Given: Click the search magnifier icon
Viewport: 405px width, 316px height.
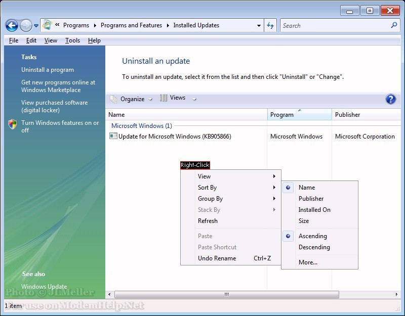Looking at the screenshot, I should click(394, 25).
